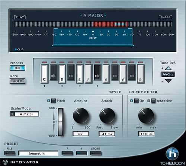186x166 pixels.
Task: Toggle the sharp/flat key between D and E
Action: (x=71, y=72)
